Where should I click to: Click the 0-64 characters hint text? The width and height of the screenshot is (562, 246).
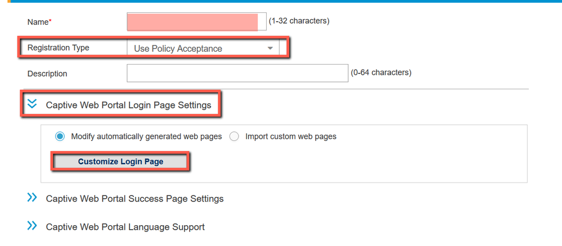(x=381, y=72)
